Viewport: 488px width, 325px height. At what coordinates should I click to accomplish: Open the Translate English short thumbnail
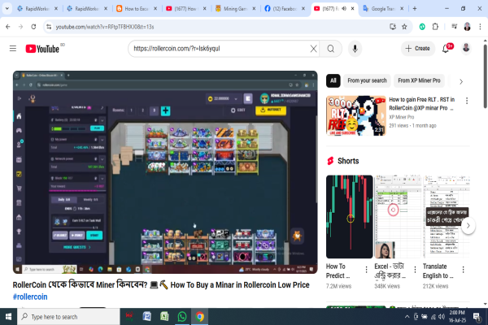tap(447, 216)
